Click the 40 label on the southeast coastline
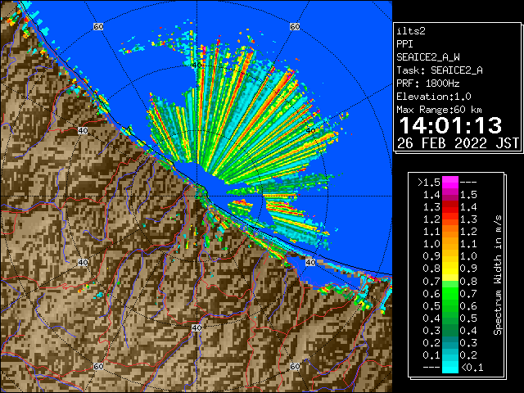 (x=310, y=262)
